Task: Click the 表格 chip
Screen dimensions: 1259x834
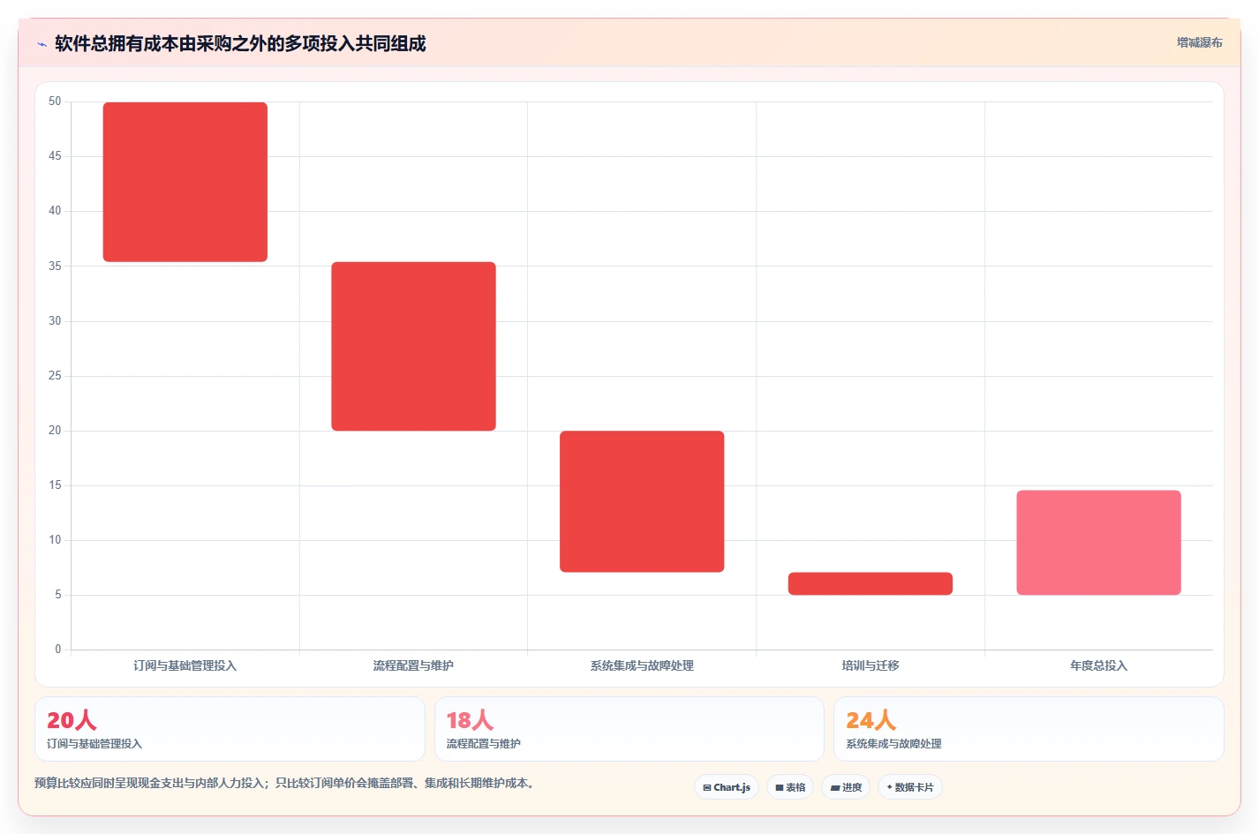Action: point(790,787)
